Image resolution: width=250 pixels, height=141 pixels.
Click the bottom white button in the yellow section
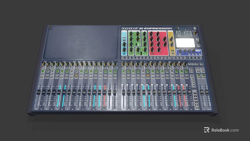(x=173, y=54)
